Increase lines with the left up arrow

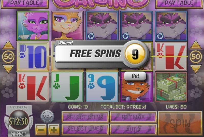pos(8,45)
